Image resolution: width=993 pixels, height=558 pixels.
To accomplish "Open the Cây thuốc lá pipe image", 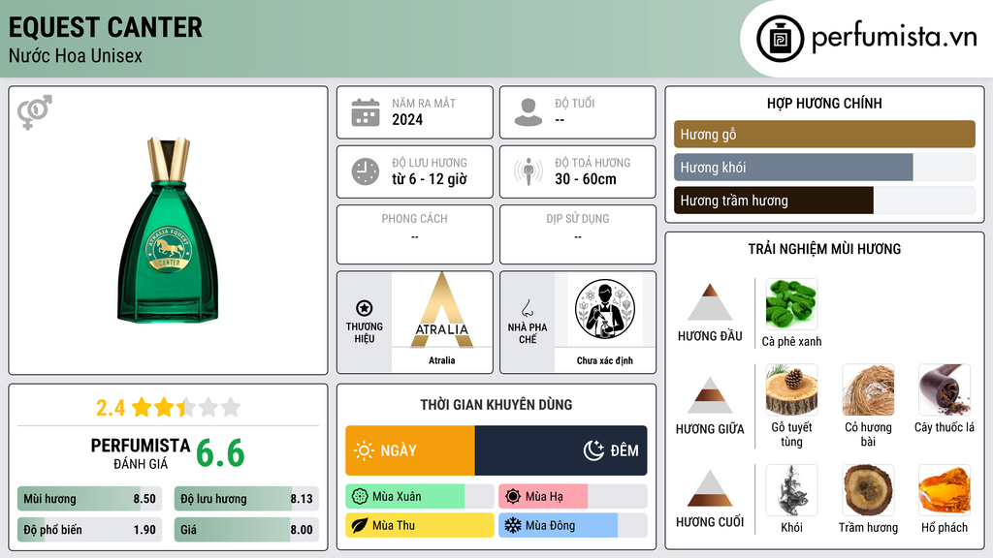I will [x=945, y=389].
